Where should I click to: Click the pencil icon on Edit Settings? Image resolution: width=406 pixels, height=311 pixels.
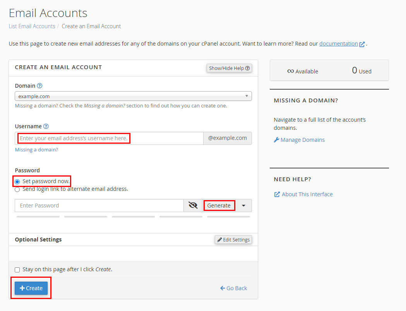219,240
